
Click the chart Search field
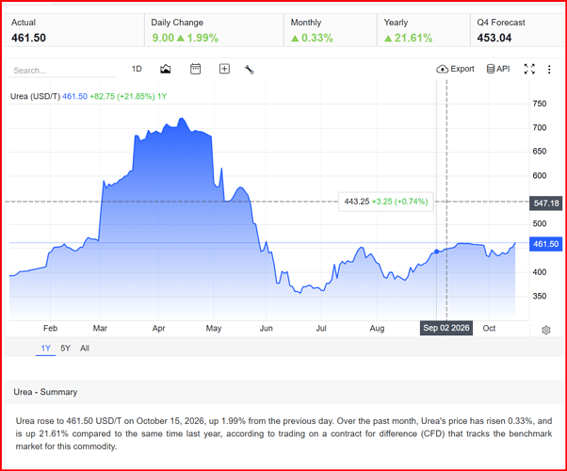click(x=62, y=71)
